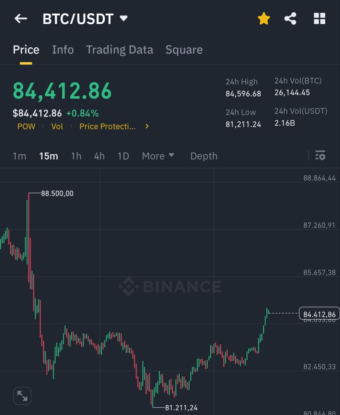Choose the 1D timeframe
The height and width of the screenshot is (415, 340).
[123, 156]
